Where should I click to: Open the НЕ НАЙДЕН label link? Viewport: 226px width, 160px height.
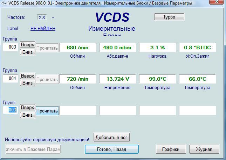43,29
